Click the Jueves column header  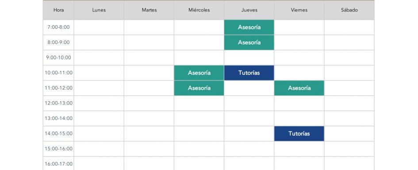pos(249,10)
